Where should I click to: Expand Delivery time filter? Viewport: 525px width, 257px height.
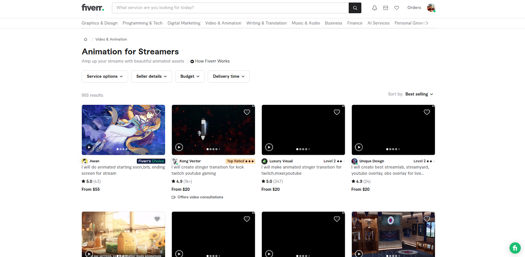(x=229, y=76)
